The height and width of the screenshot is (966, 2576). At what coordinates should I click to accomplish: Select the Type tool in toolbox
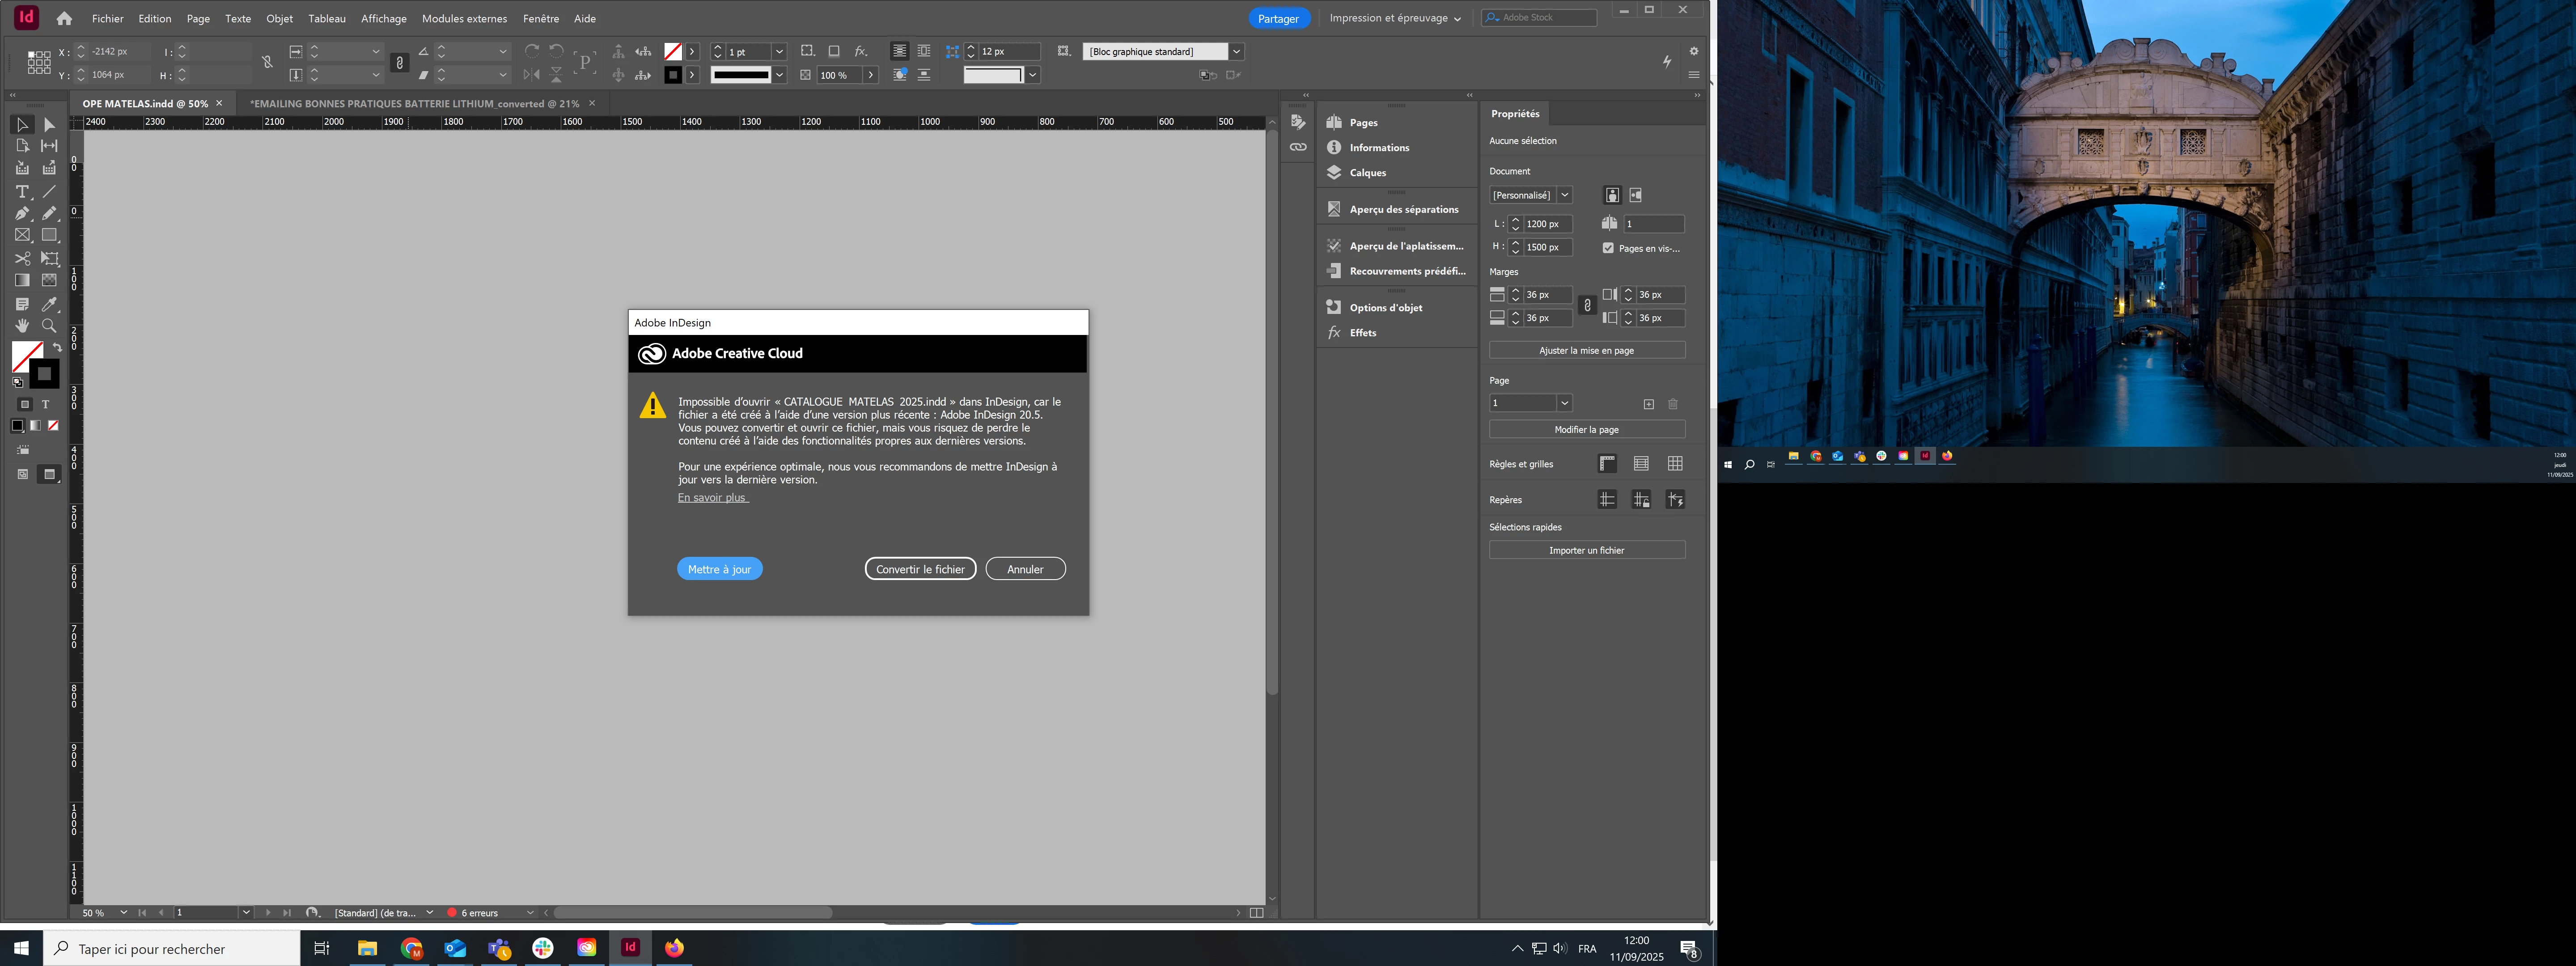click(22, 192)
